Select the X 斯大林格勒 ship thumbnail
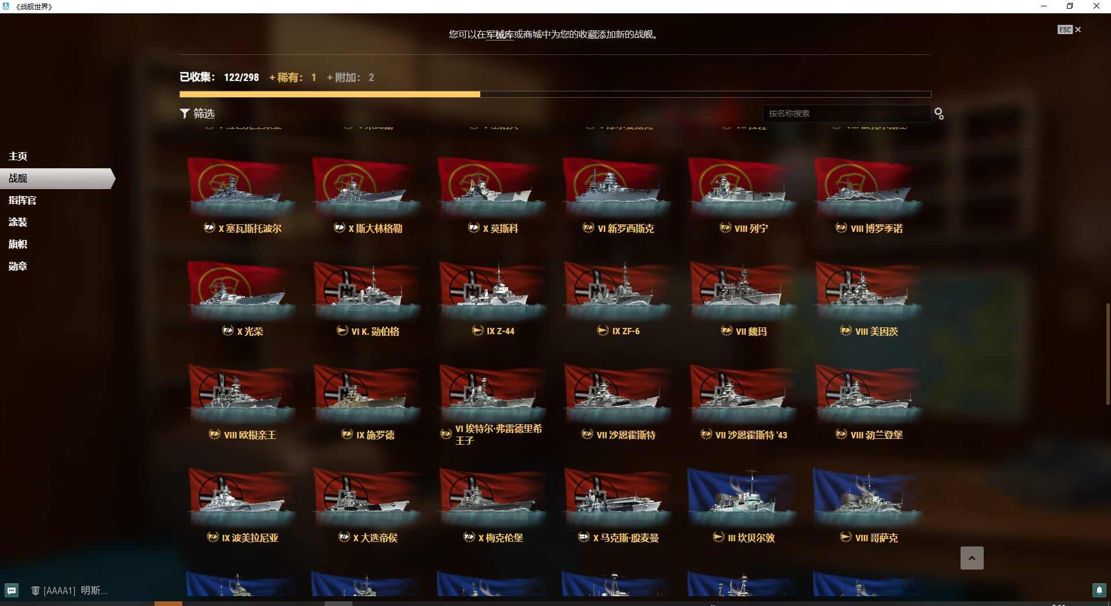 click(367, 185)
